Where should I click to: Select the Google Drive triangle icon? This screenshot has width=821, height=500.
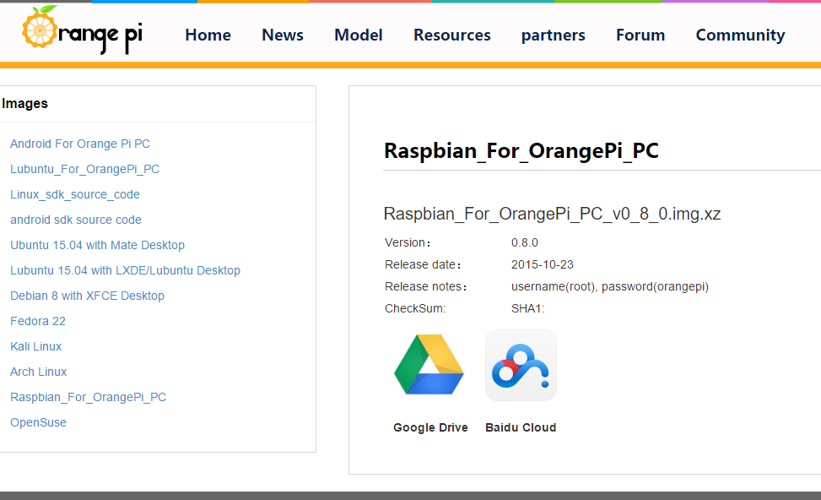(x=429, y=364)
